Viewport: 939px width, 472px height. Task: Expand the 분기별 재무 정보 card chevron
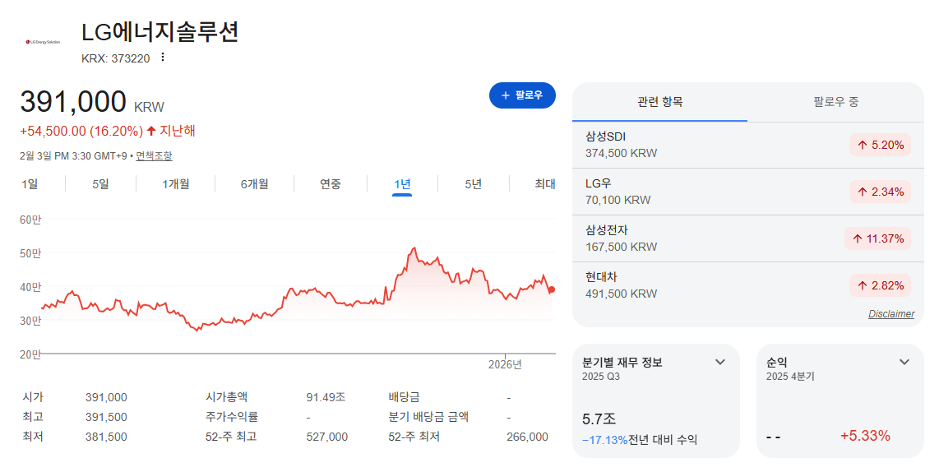[720, 362]
